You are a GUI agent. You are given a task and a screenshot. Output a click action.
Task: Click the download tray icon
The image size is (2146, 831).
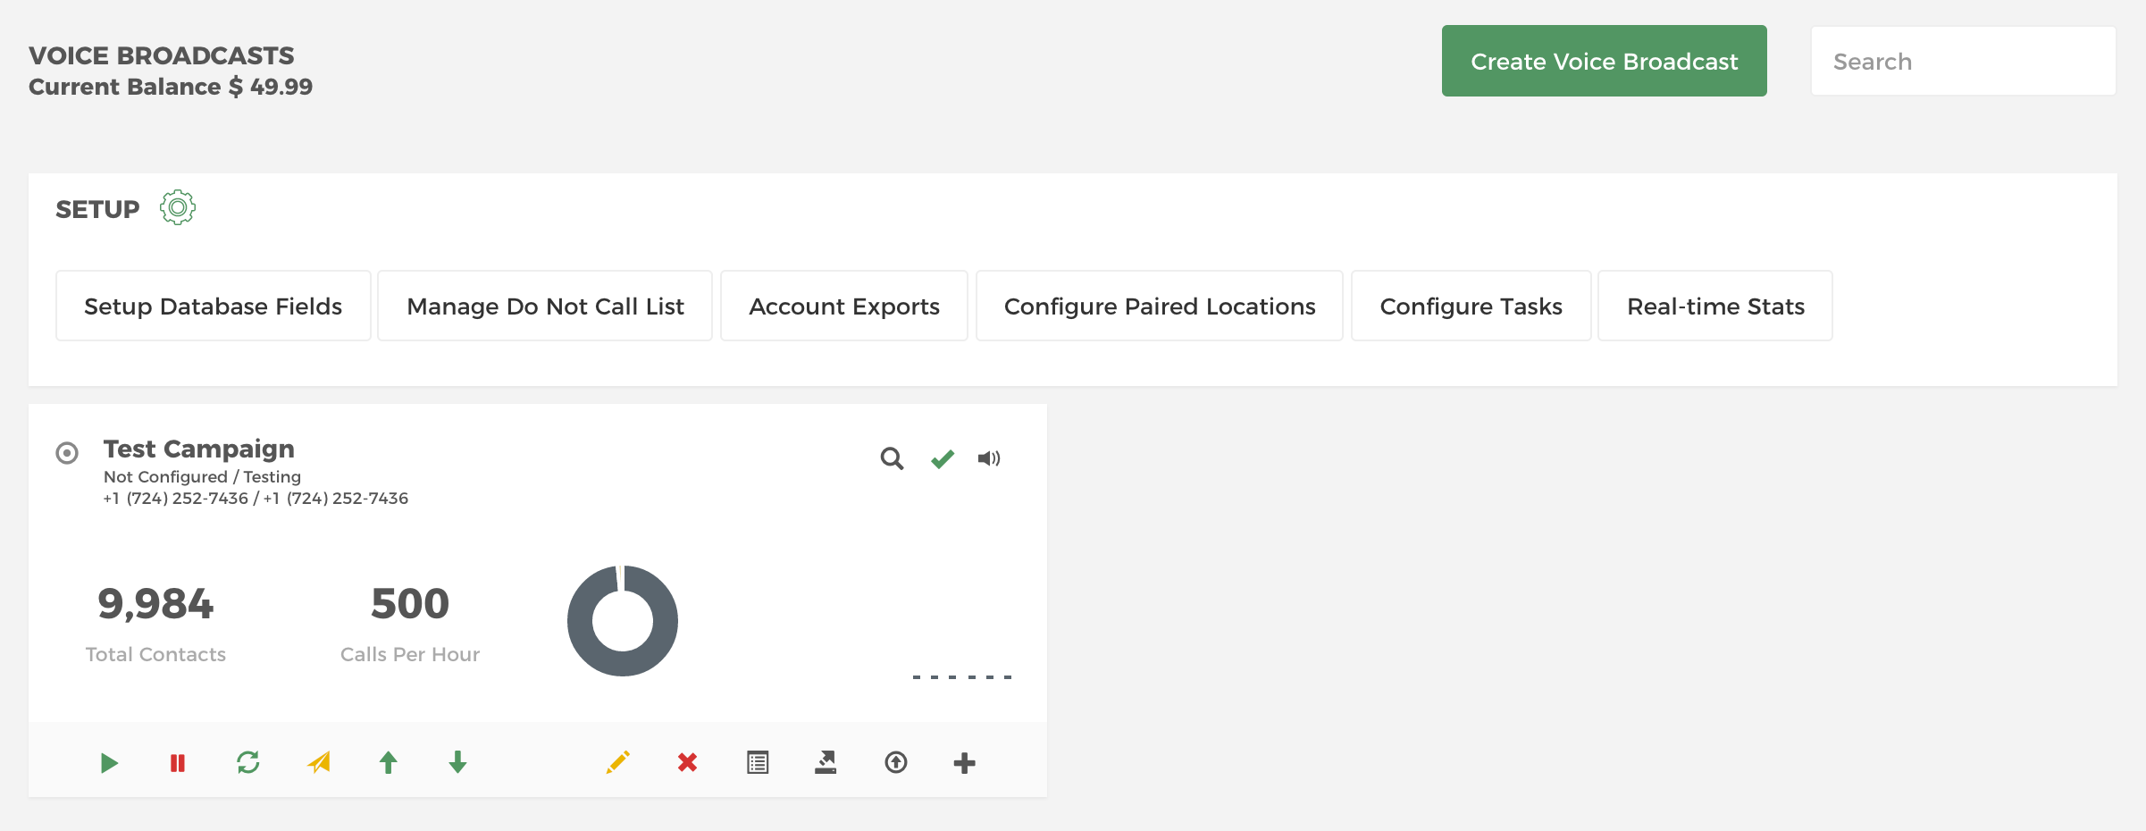click(x=826, y=762)
